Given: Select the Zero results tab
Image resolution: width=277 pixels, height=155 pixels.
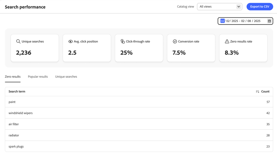Looking at the screenshot, I should coord(13,77).
